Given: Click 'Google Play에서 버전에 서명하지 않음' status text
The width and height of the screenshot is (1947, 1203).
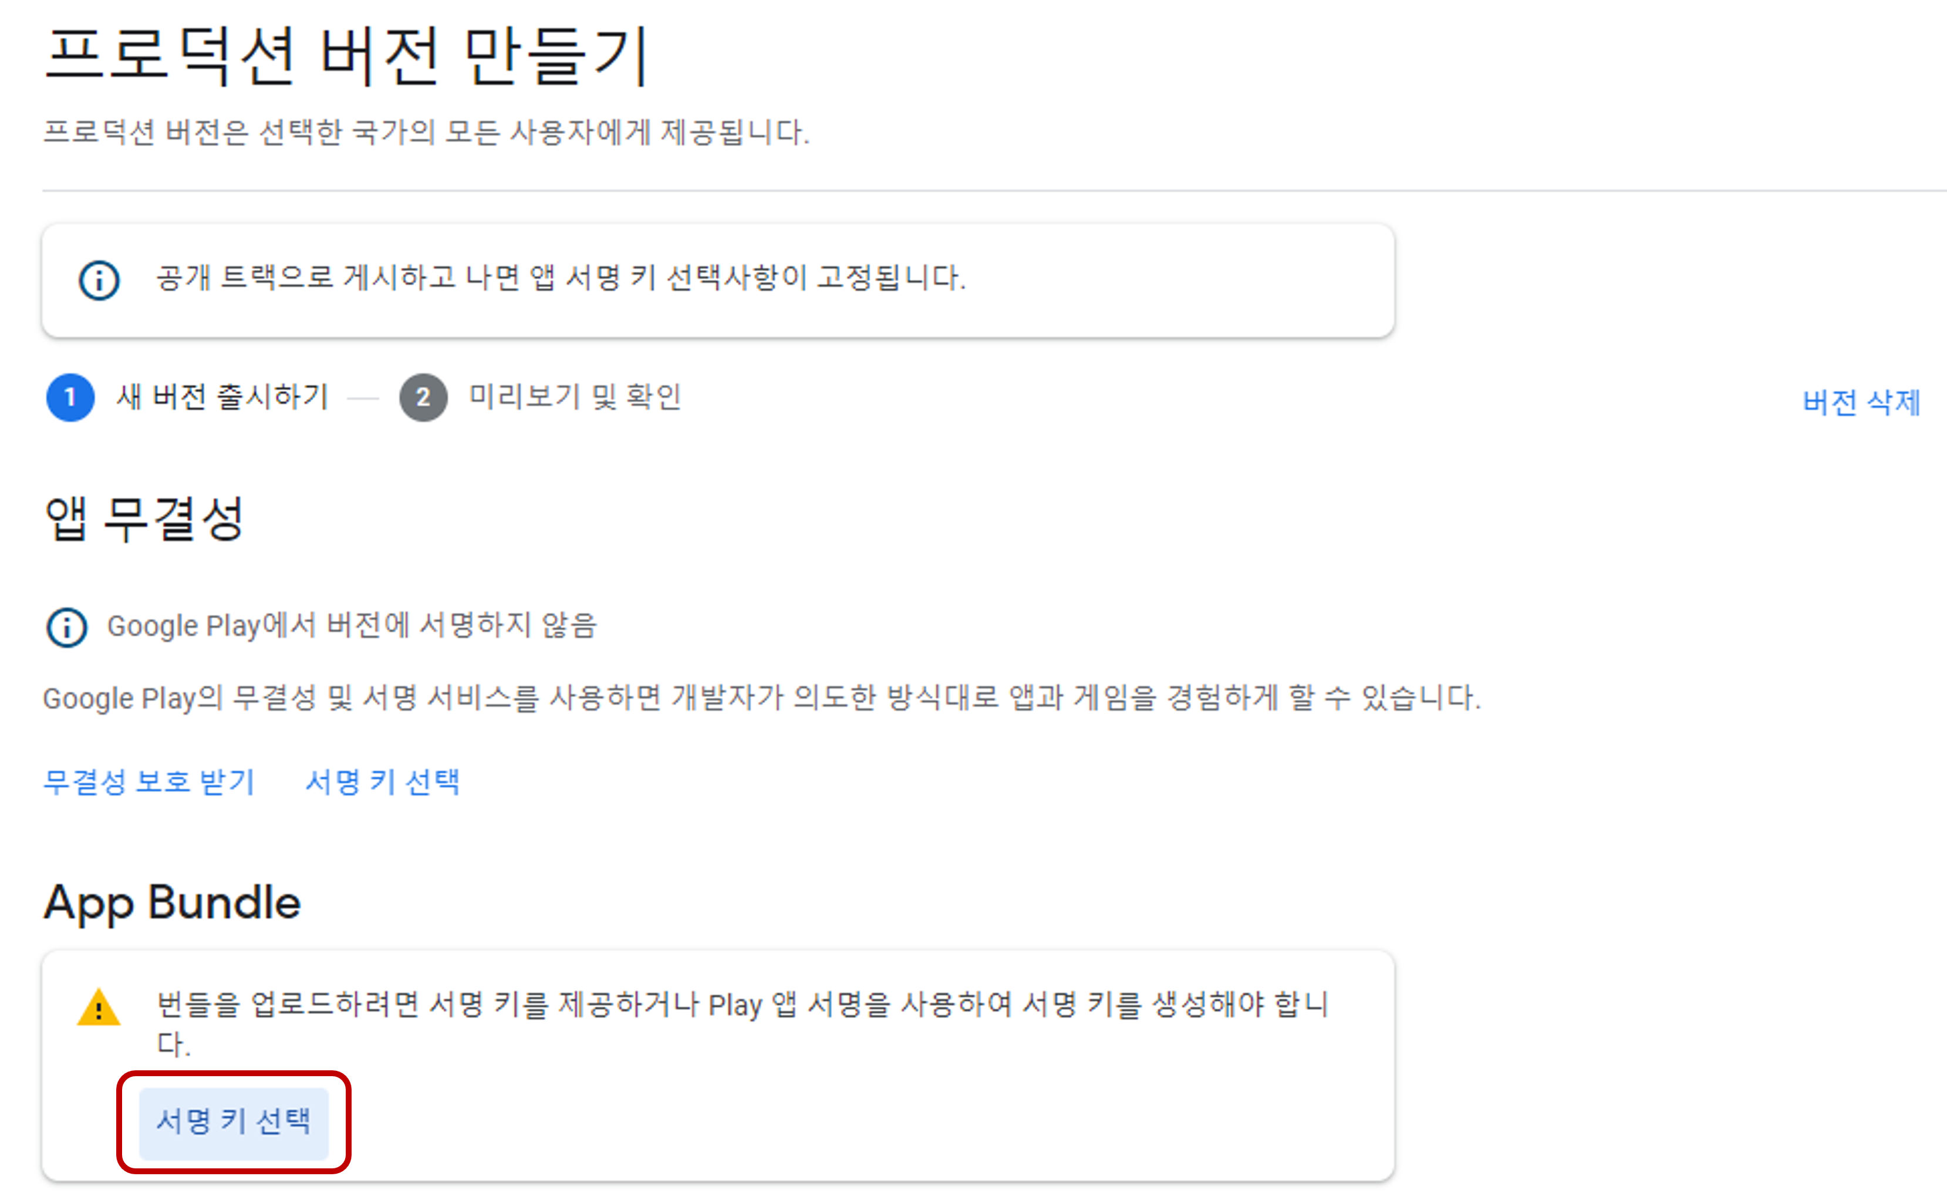Looking at the screenshot, I should pyautogui.click(x=352, y=626).
